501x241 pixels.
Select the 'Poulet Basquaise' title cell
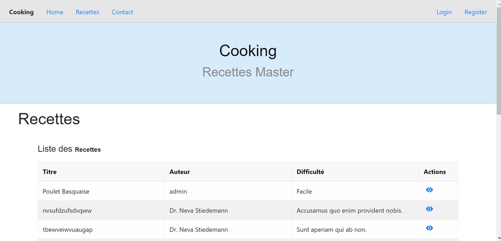point(101,191)
